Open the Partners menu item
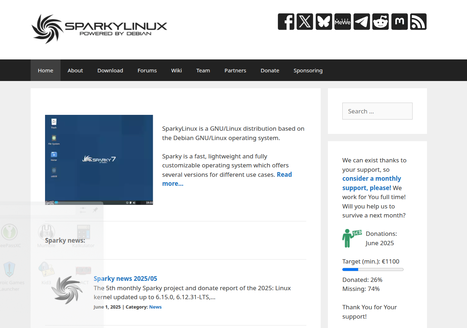The width and height of the screenshot is (467, 328). 235,70
